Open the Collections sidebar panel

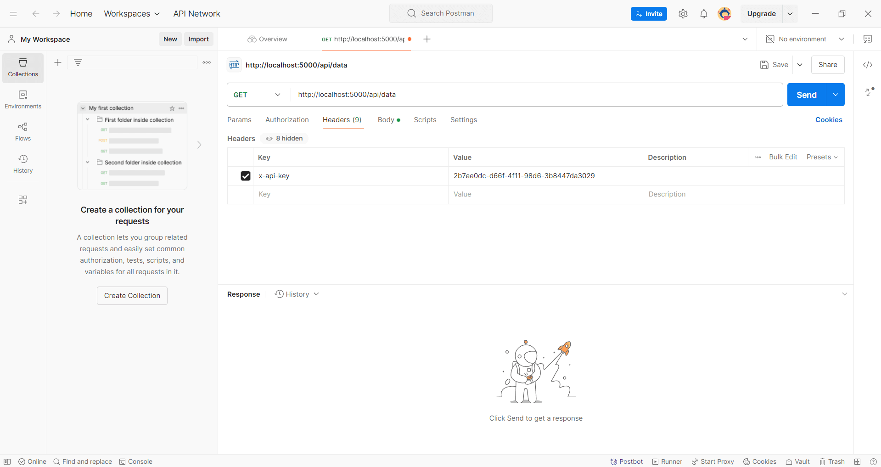tap(22, 68)
